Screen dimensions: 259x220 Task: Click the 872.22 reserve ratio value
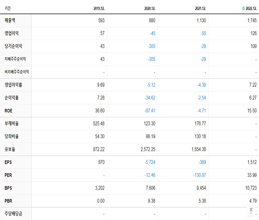point(99,149)
